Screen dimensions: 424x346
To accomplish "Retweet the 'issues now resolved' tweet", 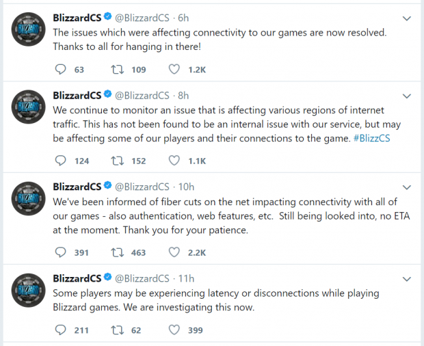I will tap(118, 68).
